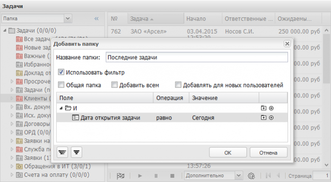Collapse the root Задачи tree node
The height and width of the screenshot is (182, 331).
pyautogui.click(x=5, y=31)
